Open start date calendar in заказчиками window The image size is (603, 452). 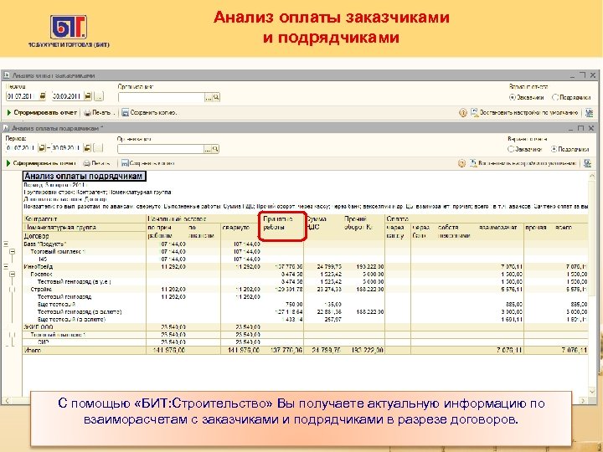(x=43, y=96)
